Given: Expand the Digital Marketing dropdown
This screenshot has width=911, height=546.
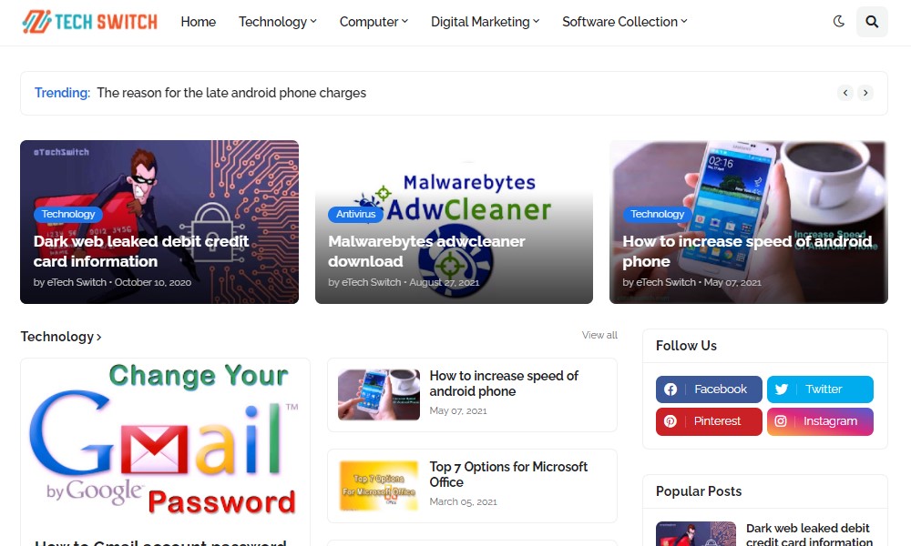Looking at the screenshot, I should 486,22.
